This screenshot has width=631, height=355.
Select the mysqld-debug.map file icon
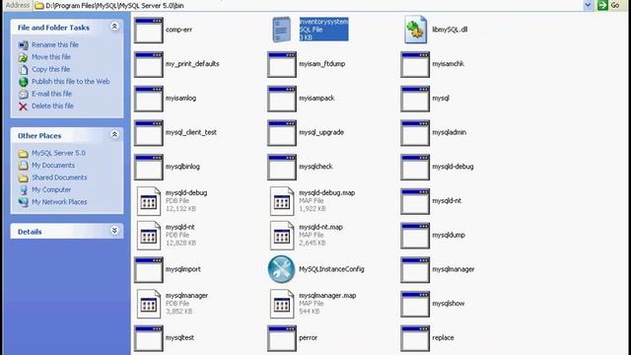point(282,201)
